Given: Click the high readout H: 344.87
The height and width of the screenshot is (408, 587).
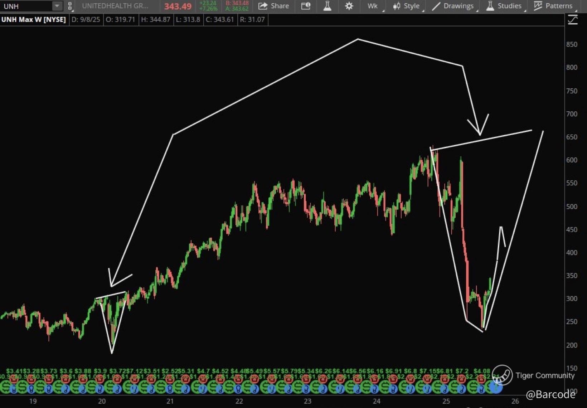Looking at the screenshot, I should [x=156, y=20].
